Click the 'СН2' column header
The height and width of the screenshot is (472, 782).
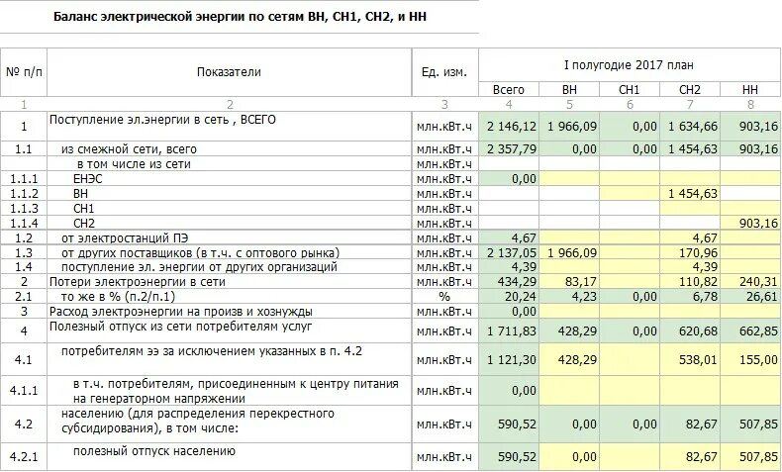pos(690,90)
